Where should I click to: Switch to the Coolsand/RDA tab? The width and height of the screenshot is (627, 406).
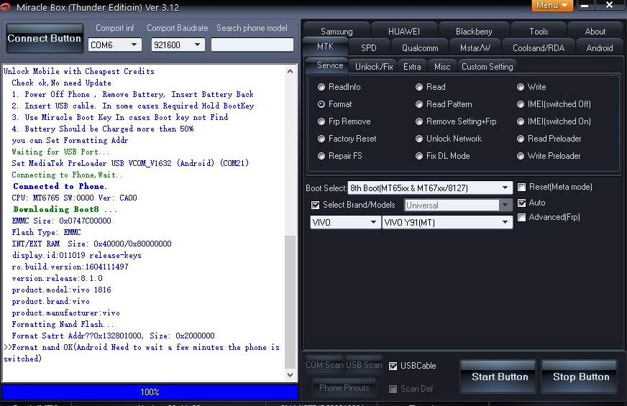[x=539, y=48]
